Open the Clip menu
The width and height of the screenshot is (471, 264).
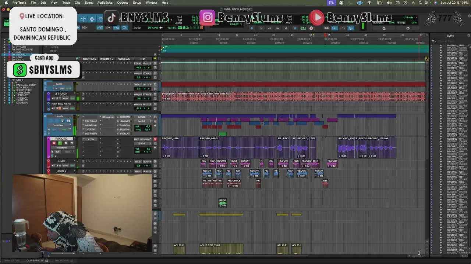coord(77,3)
